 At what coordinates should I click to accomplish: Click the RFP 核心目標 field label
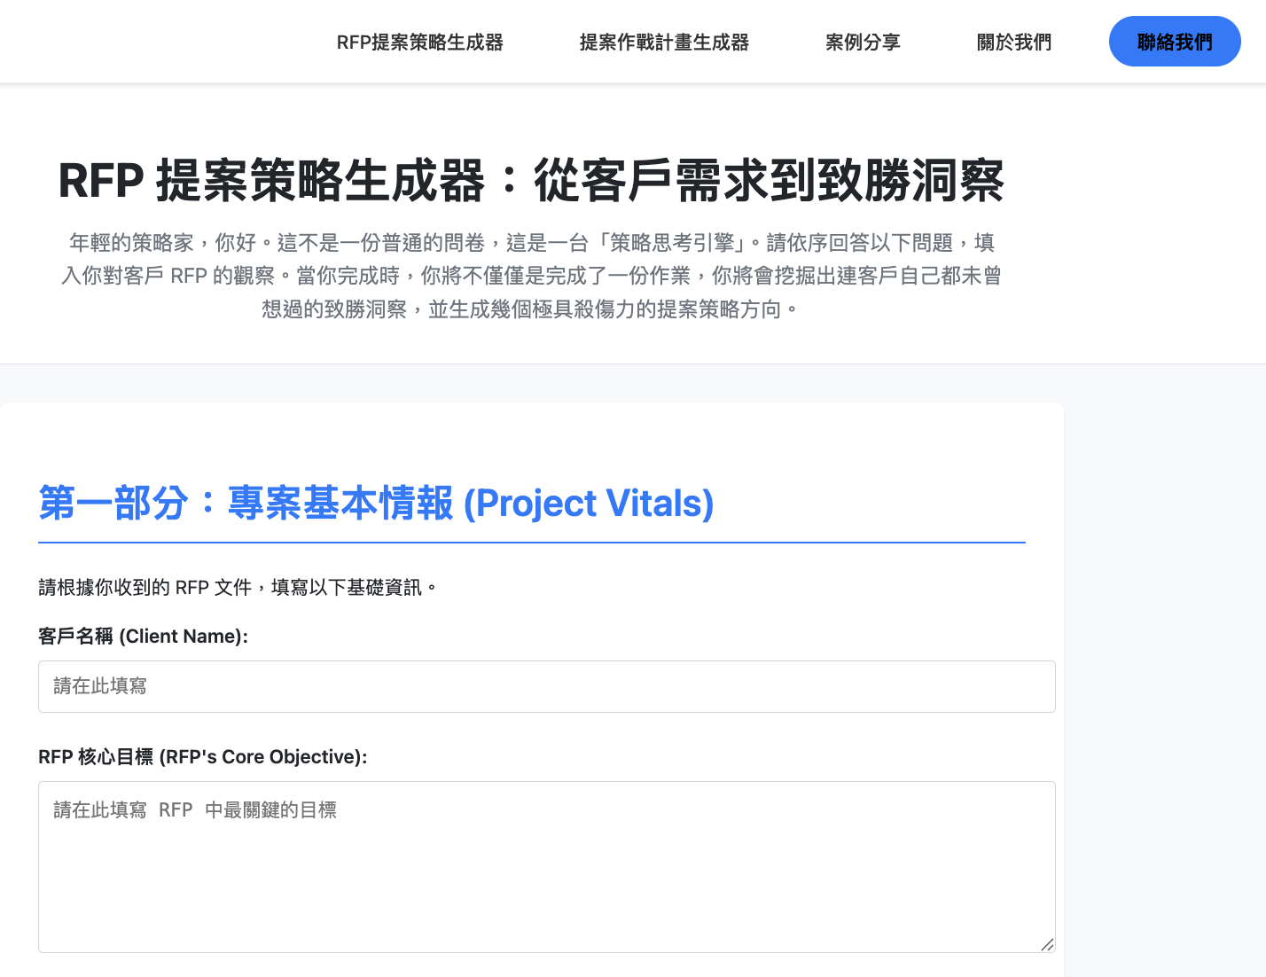[202, 757]
